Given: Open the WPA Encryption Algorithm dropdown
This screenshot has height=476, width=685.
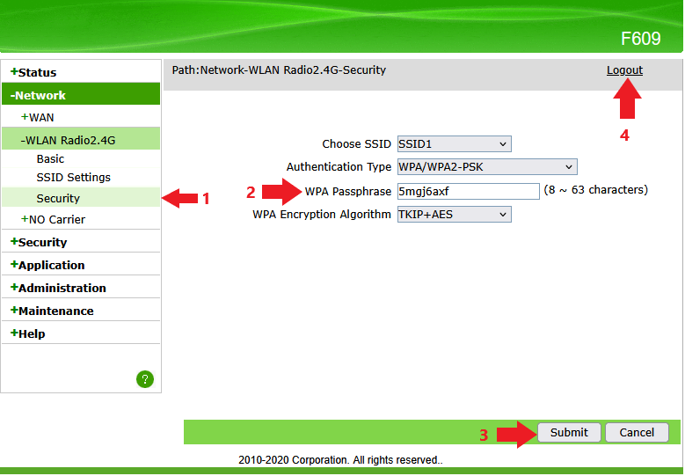Looking at the screenshot, I should point(455,214).
